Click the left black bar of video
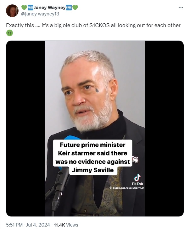Image resolution: width=189 pixels, height=230 pixels. coord(25,128)
